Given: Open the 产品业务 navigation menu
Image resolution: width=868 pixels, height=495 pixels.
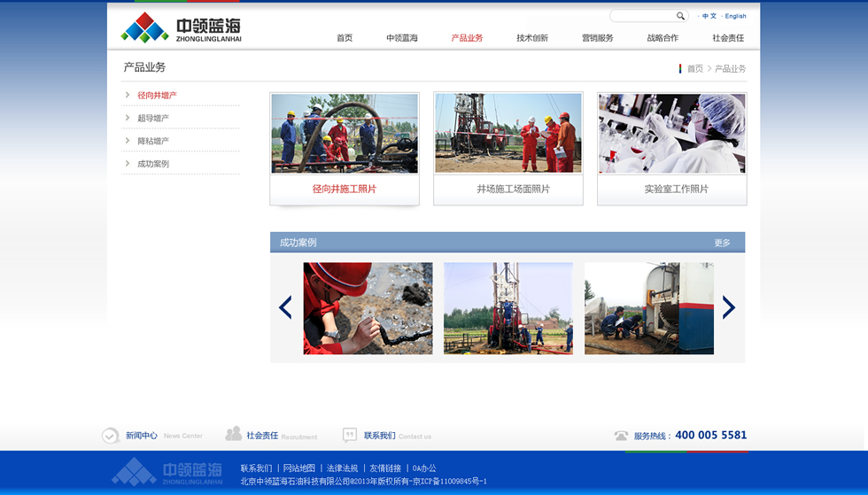Looking at the screenshot, I should point(467,38).
